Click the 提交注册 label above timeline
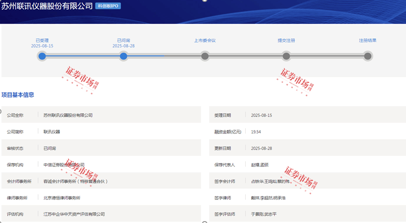 (x=286, y=40)
